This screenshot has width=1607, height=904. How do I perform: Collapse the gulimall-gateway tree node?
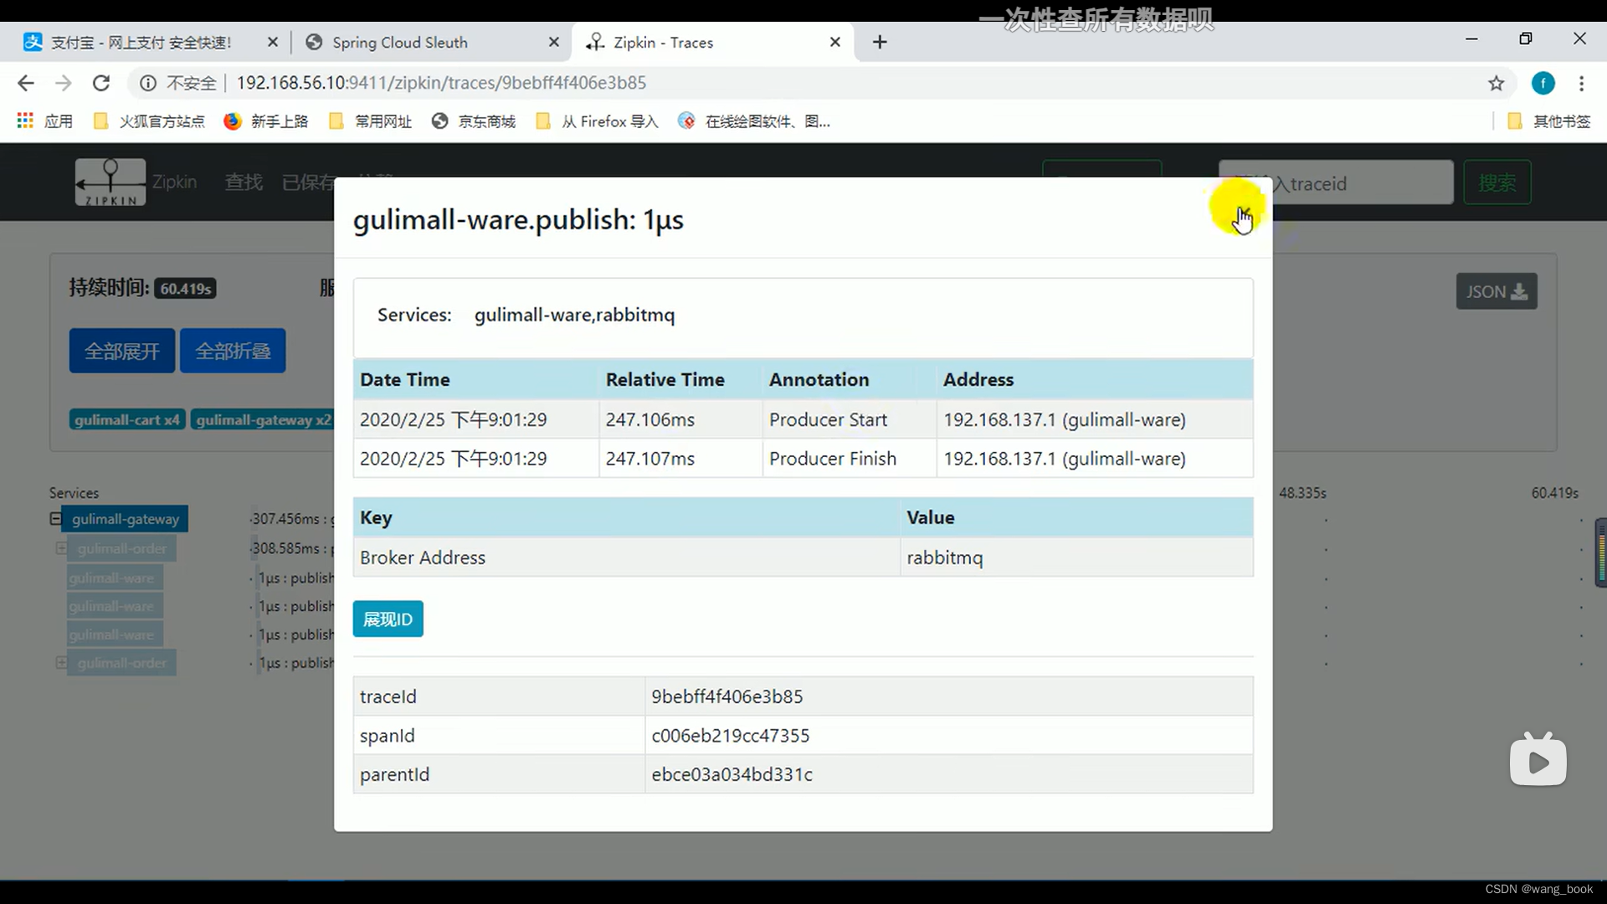tap(55, 519)
